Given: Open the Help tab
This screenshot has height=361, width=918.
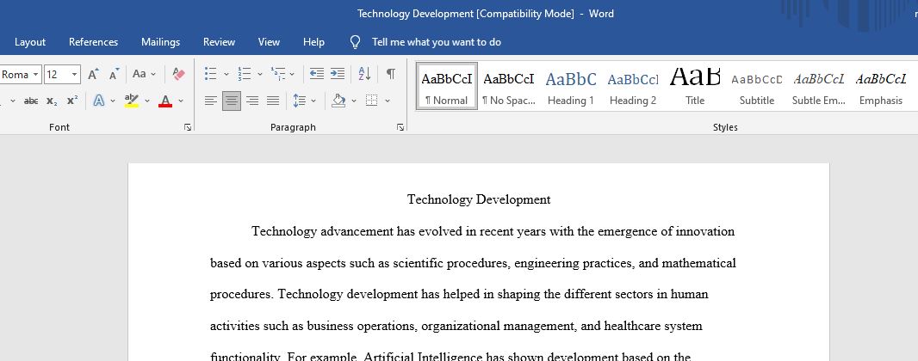Looking at the screenshot, I should [313, 42].
